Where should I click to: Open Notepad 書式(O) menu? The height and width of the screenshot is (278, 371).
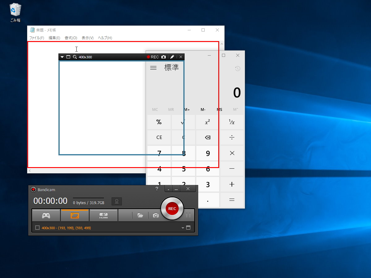[x=71, y=38]
